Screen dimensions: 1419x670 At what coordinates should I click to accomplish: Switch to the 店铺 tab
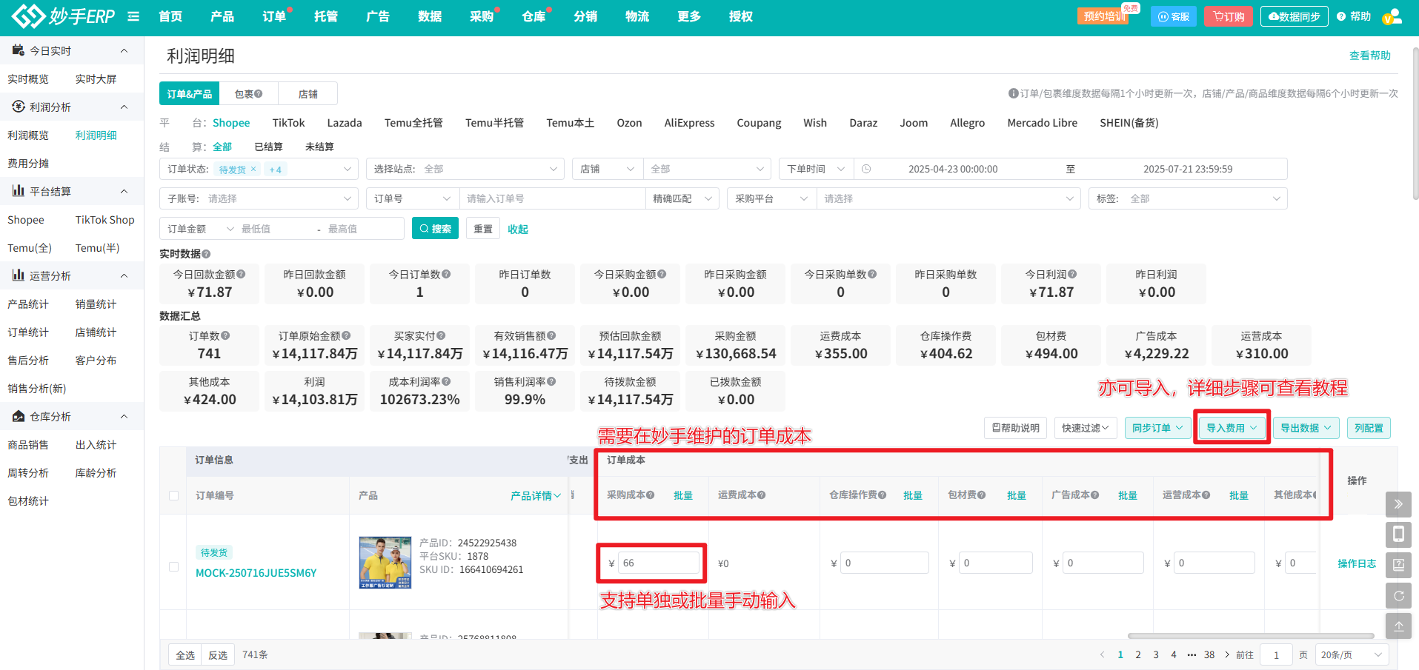(x=308, y=94)
